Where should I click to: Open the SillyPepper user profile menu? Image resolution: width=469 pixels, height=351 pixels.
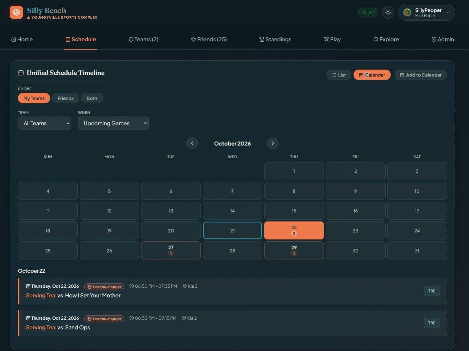click(426, 12)
